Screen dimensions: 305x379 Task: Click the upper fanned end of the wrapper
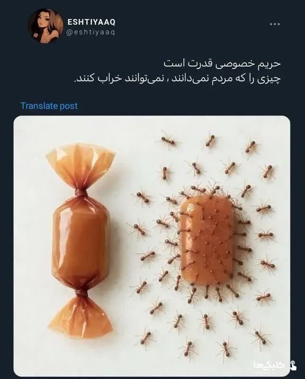point(80,165)
